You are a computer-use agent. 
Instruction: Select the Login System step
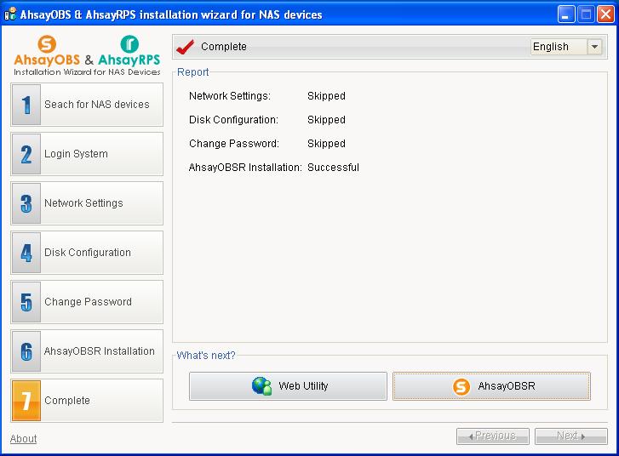point(87,154)
